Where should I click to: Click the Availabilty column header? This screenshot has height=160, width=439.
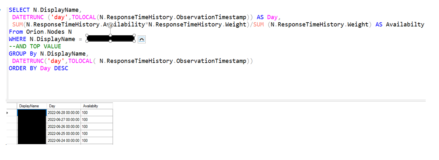tap(97, 106)
